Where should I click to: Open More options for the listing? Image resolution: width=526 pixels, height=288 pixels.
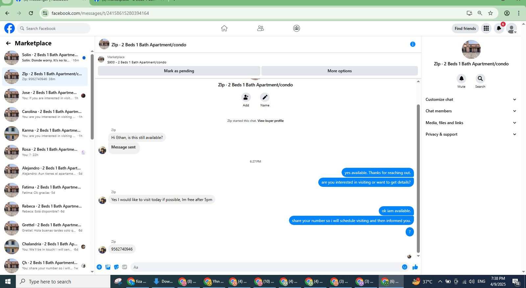pos(340,71)
